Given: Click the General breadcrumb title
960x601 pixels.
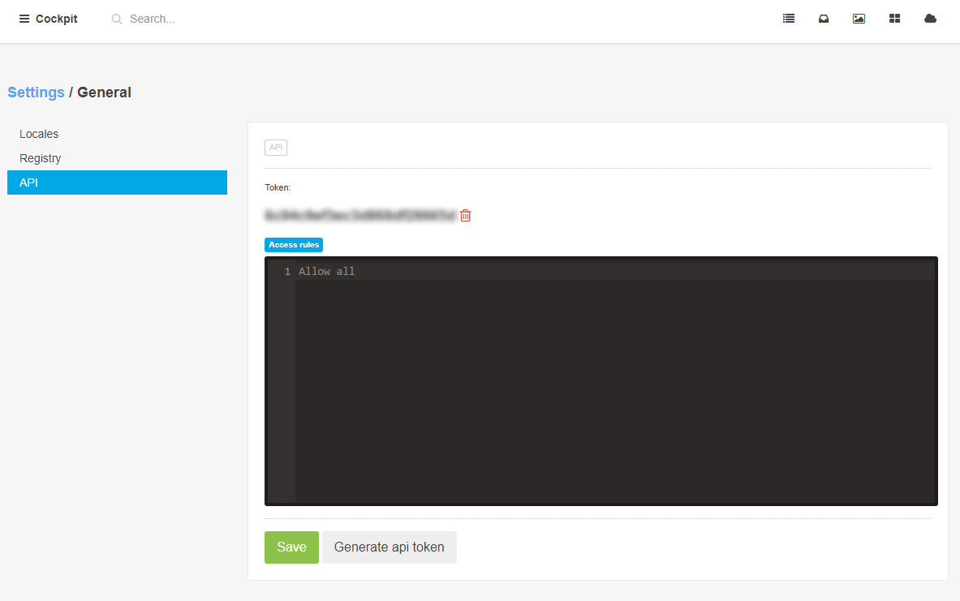Looking at the screenshot, I should [104, 92].
